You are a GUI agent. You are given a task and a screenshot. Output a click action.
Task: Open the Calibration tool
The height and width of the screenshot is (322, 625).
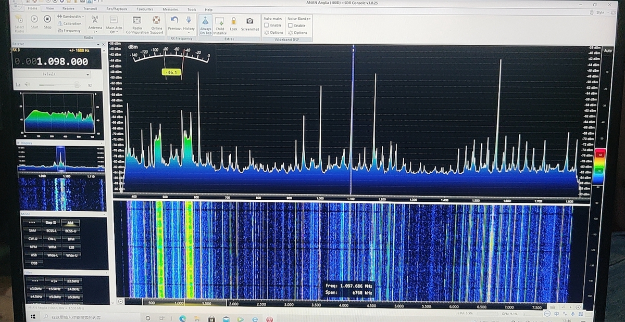pos(69,23)
